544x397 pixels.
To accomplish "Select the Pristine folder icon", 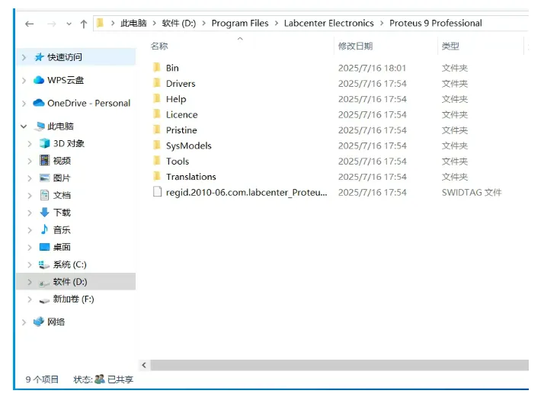I will 157,130.
